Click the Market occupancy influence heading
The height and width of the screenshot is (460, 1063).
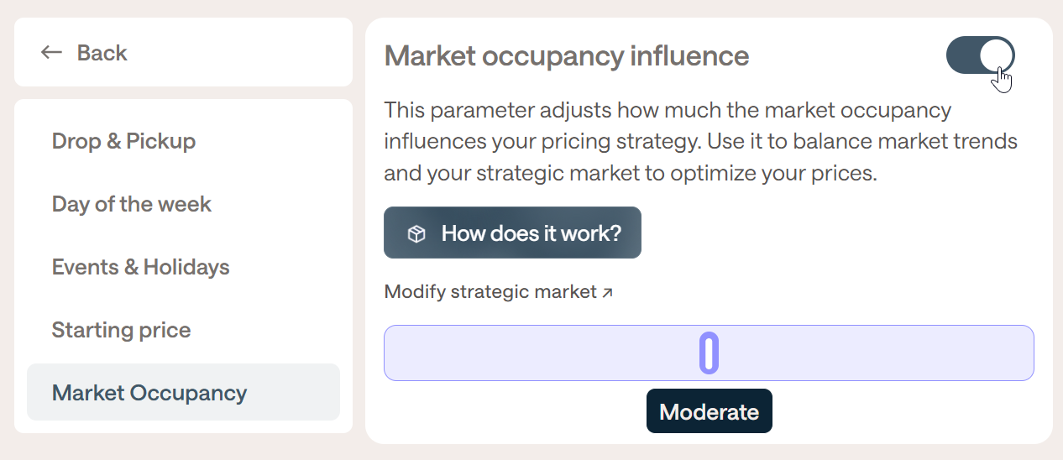point(566,56)
